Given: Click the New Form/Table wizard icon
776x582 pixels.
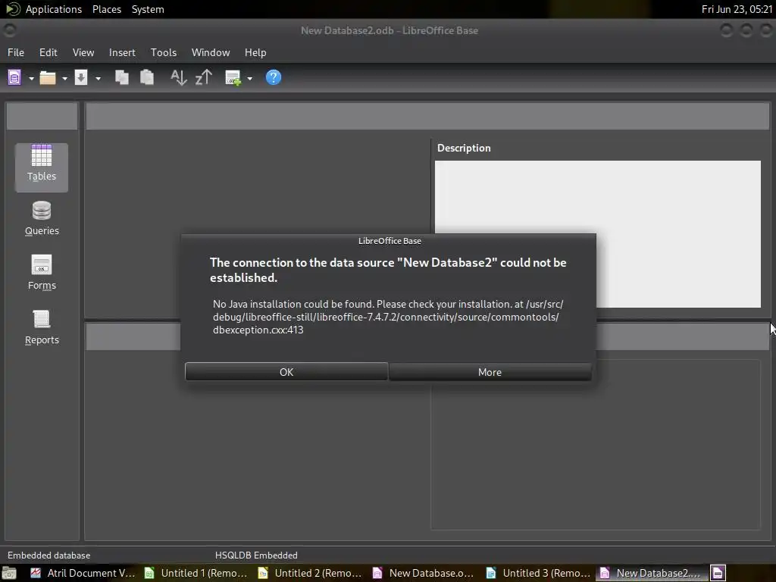Looking at the screenshot, I should (233, 78).
